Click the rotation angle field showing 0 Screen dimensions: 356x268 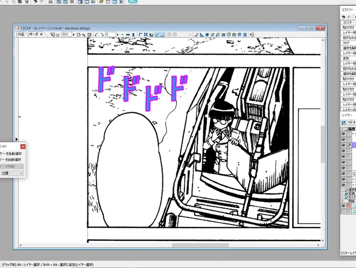point(110,34)
